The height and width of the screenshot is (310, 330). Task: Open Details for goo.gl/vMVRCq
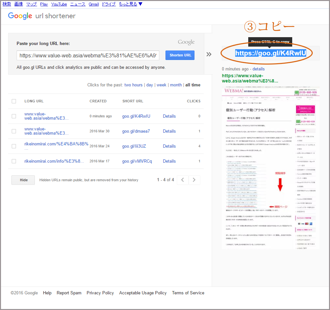(169, 161)
